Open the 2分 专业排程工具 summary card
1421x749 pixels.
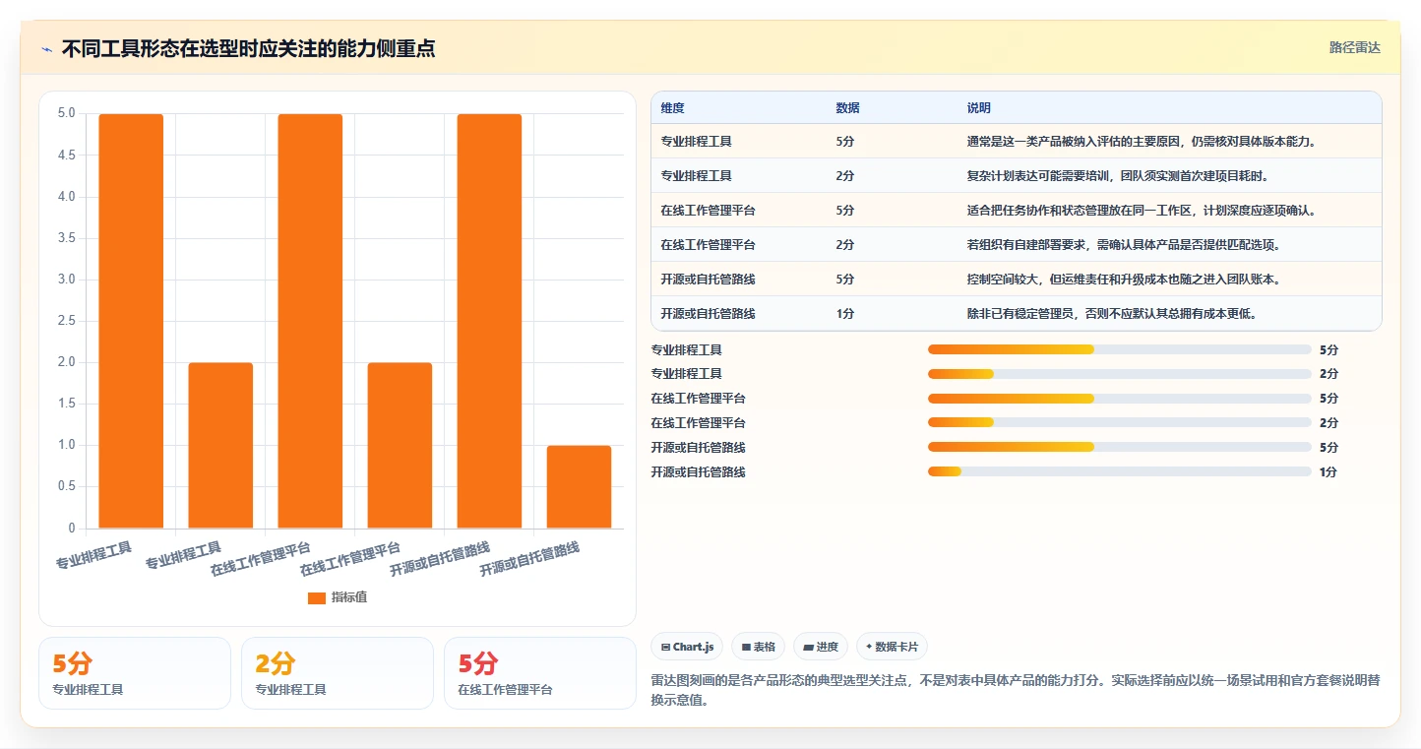pyautogui.click(x=338, y=673)
